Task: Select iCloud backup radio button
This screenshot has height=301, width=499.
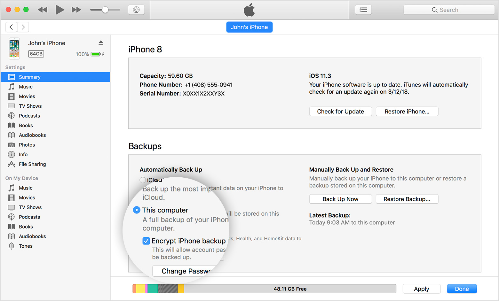Action: tap(143, 180)
